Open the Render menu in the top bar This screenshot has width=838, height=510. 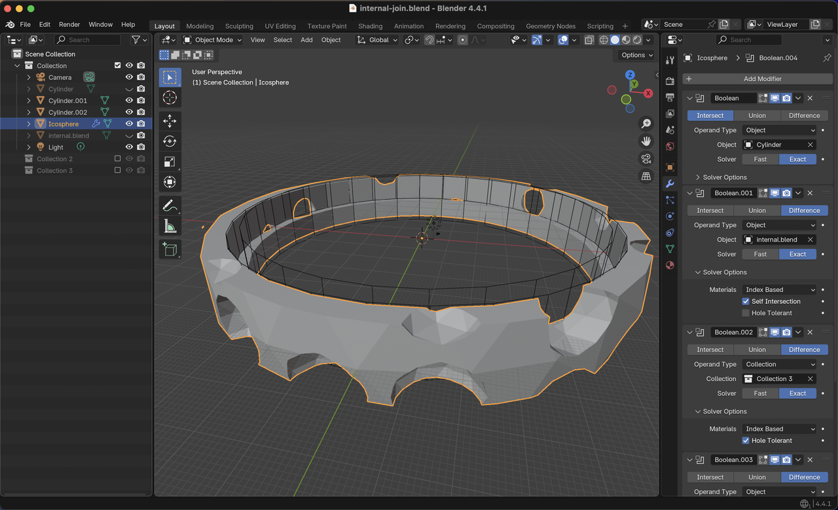tap(69, 24)
